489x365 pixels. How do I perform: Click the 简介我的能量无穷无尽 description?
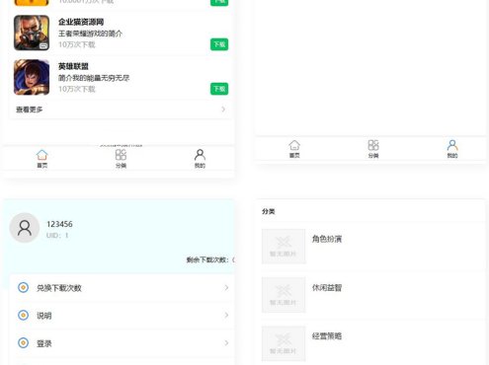tap(94, 78)
